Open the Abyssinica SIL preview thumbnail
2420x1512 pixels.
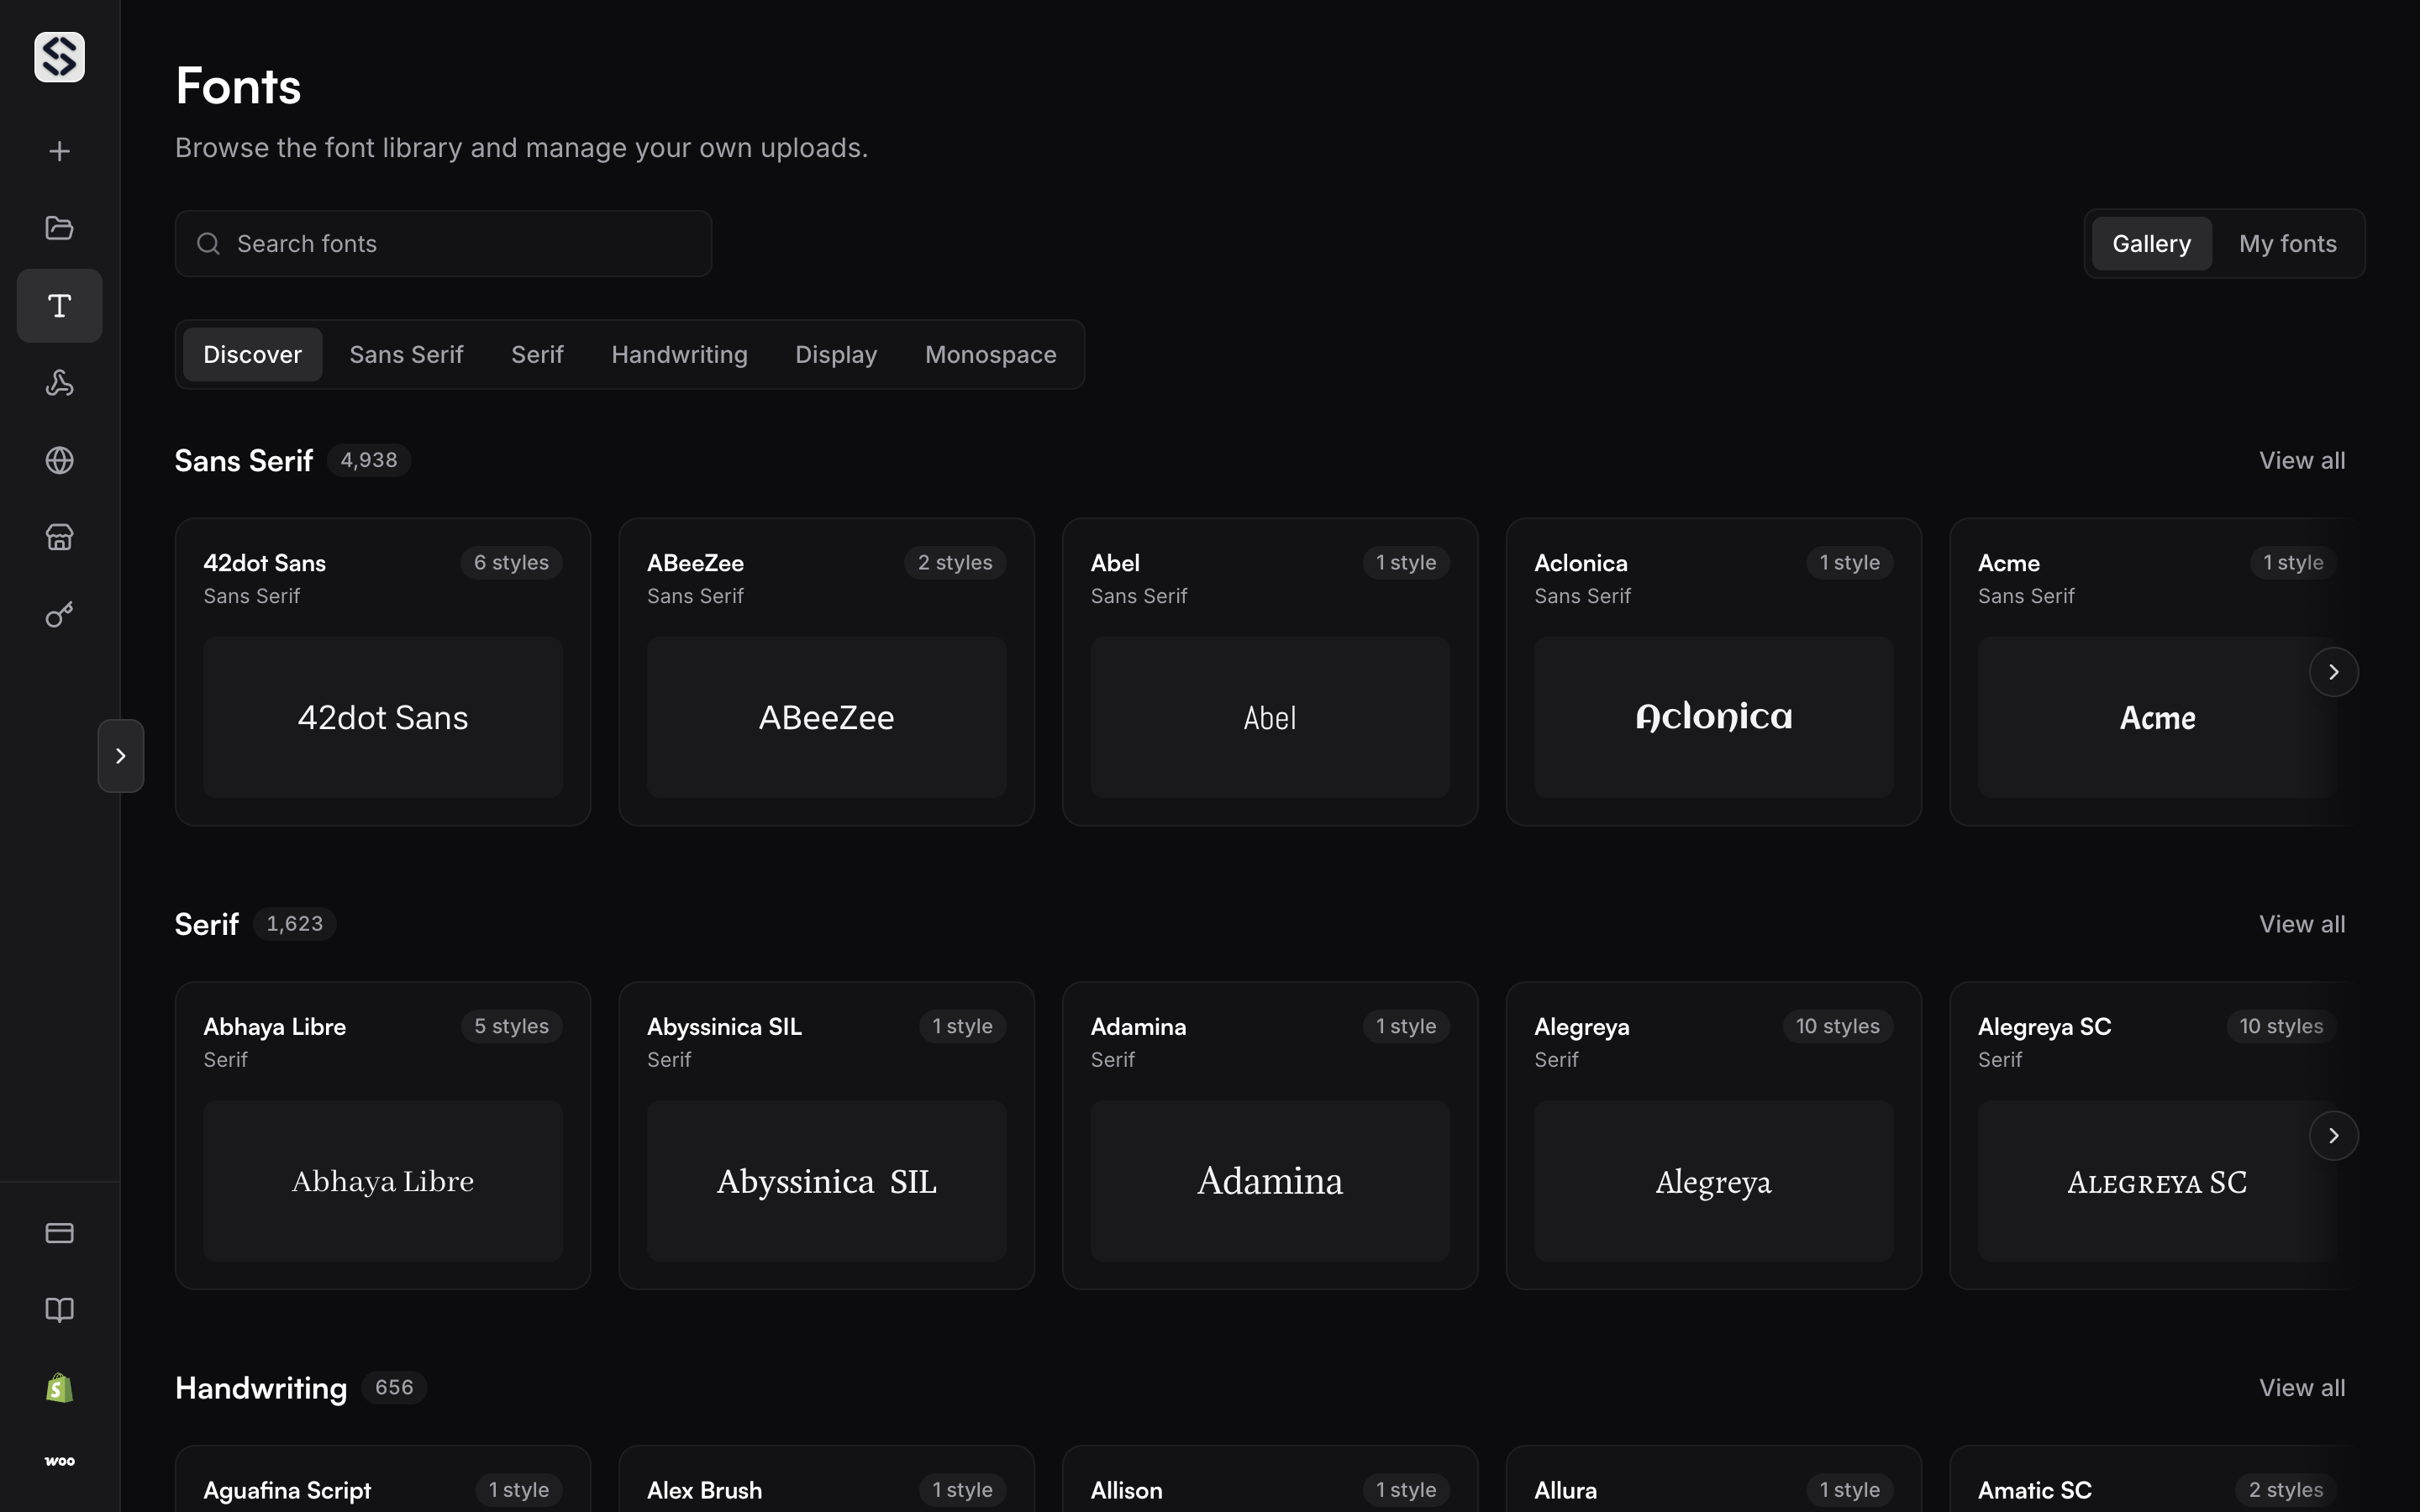point(826,1181)
